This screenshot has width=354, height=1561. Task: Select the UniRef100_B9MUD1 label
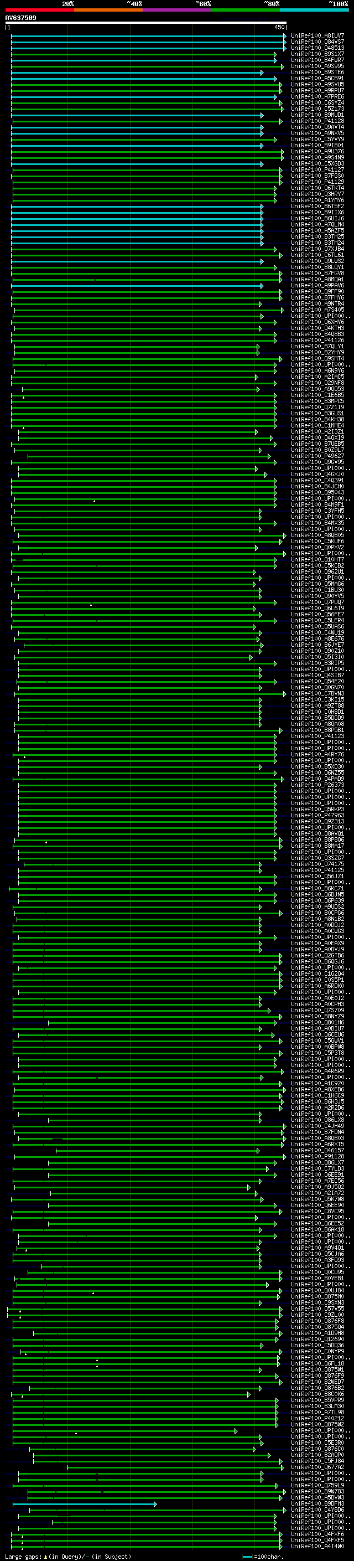[x=317, y=115]
